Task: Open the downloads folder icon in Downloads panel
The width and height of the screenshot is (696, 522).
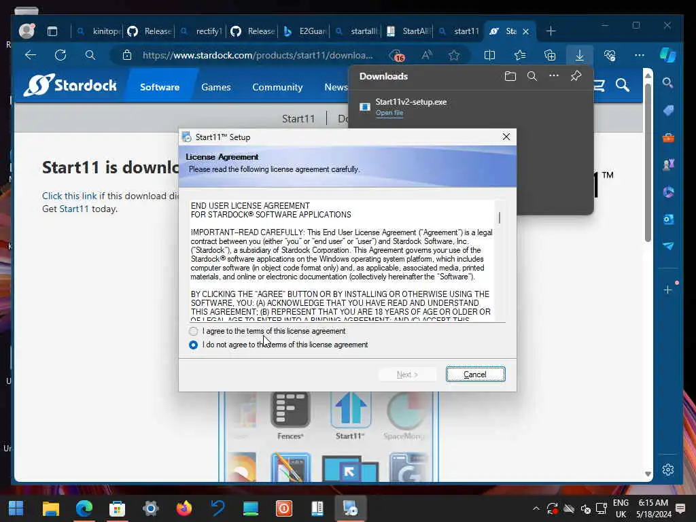Action: [510, 76]
